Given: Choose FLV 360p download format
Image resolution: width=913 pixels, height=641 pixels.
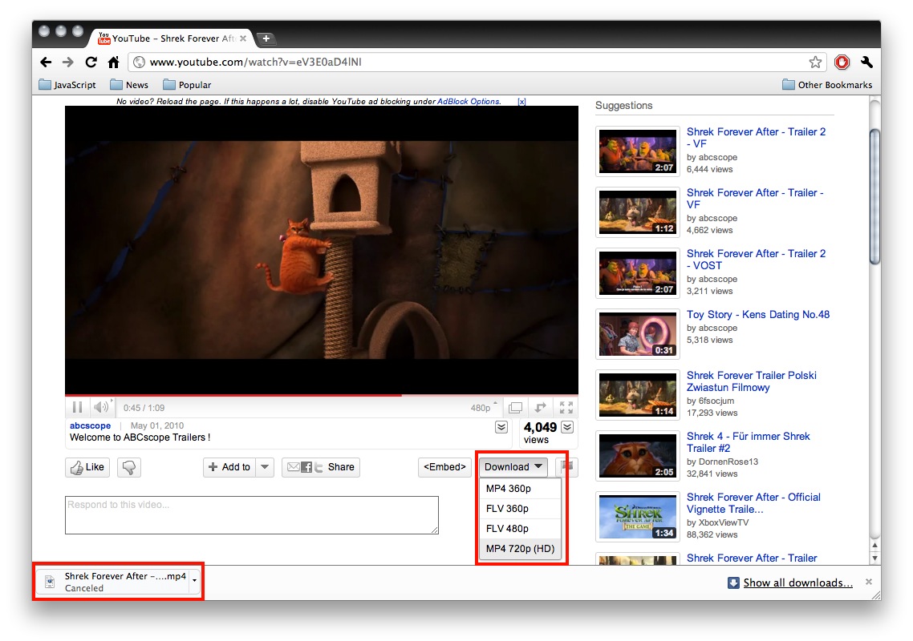Looking at the screenshot, I should (519, 508).
